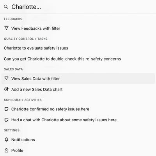Select Add a new Sales Data chart
The height and width of the screenshot is (156, 156).
point(78,89)
